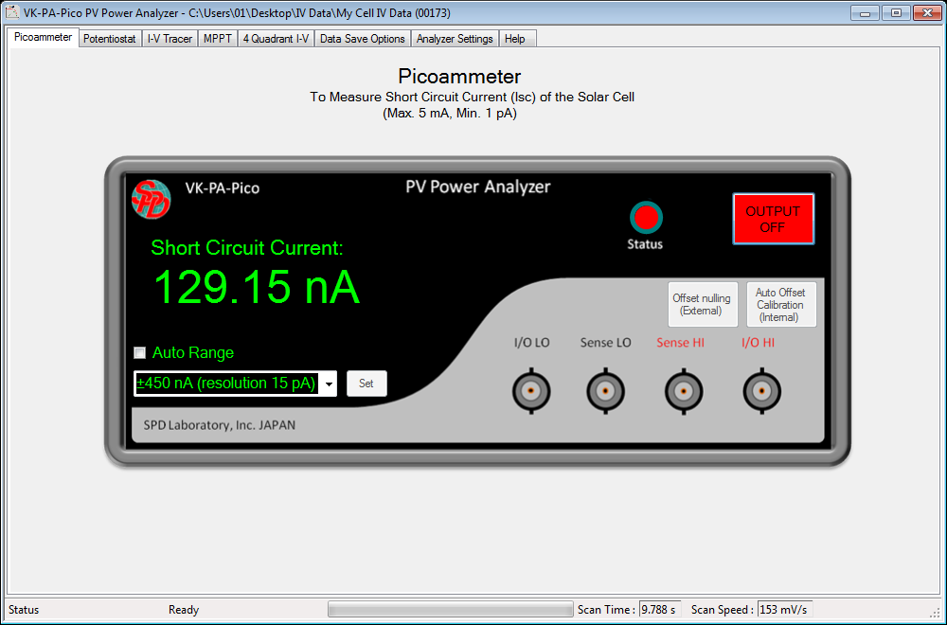This screenshot has height=625, width=947.
Task: Click the I/O LO BNC connector
Action: tap(531, 391)
